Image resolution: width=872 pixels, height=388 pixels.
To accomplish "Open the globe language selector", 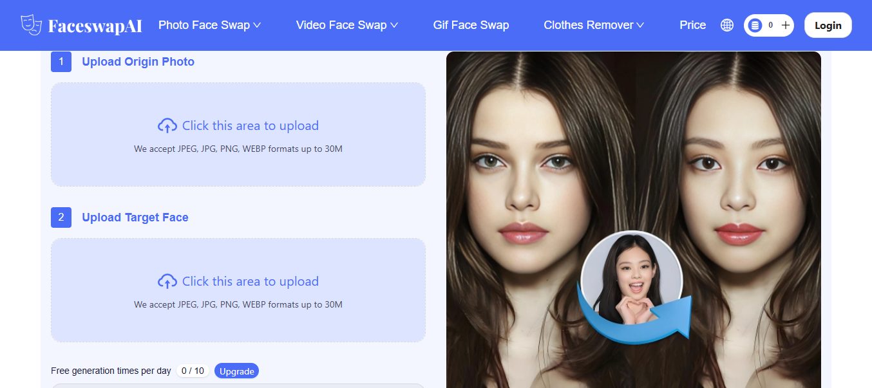I will click(x=727, y=25).
